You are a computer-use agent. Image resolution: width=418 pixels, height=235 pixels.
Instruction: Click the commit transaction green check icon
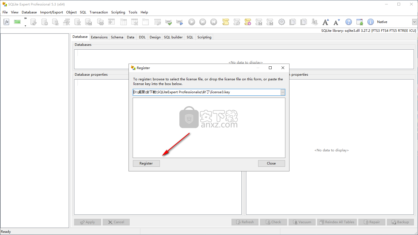click(x=169, y=22)
